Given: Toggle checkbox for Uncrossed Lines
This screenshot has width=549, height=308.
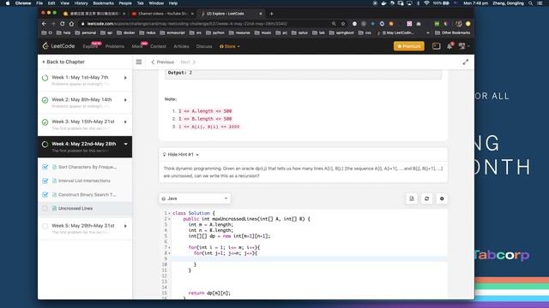Looking at the screenshot, I should coord(45,208).
